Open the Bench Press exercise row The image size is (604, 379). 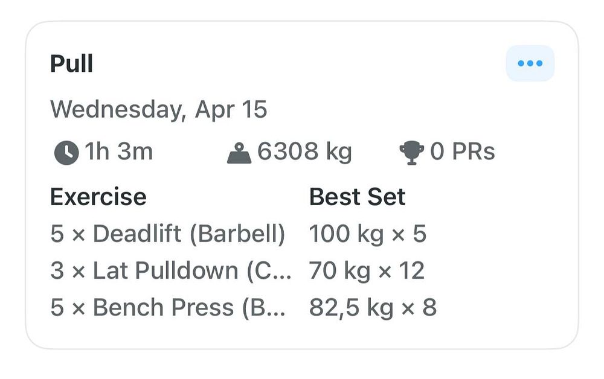tap(168, 307)
